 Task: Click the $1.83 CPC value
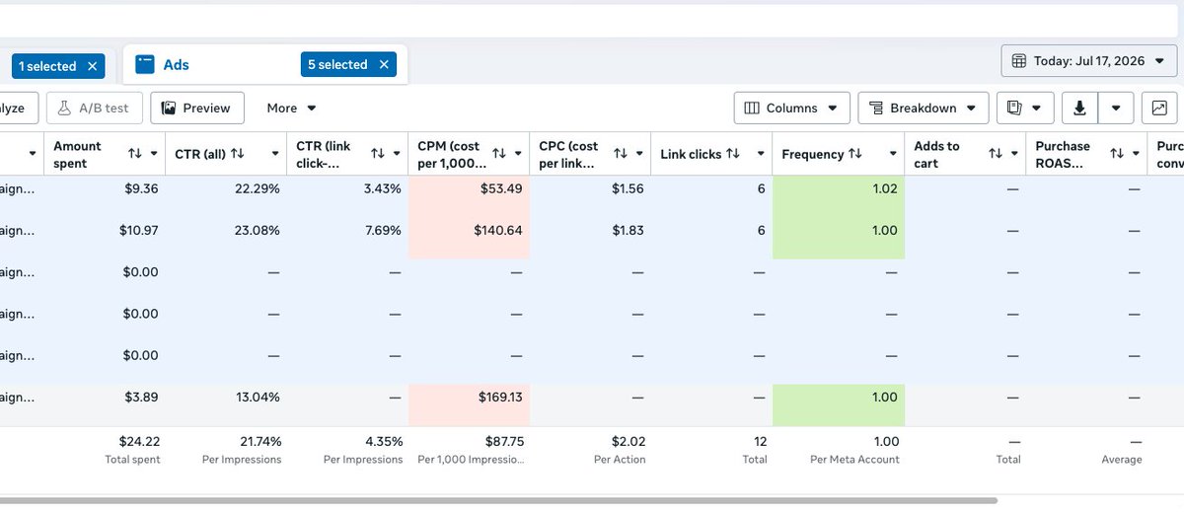[628, 230]
